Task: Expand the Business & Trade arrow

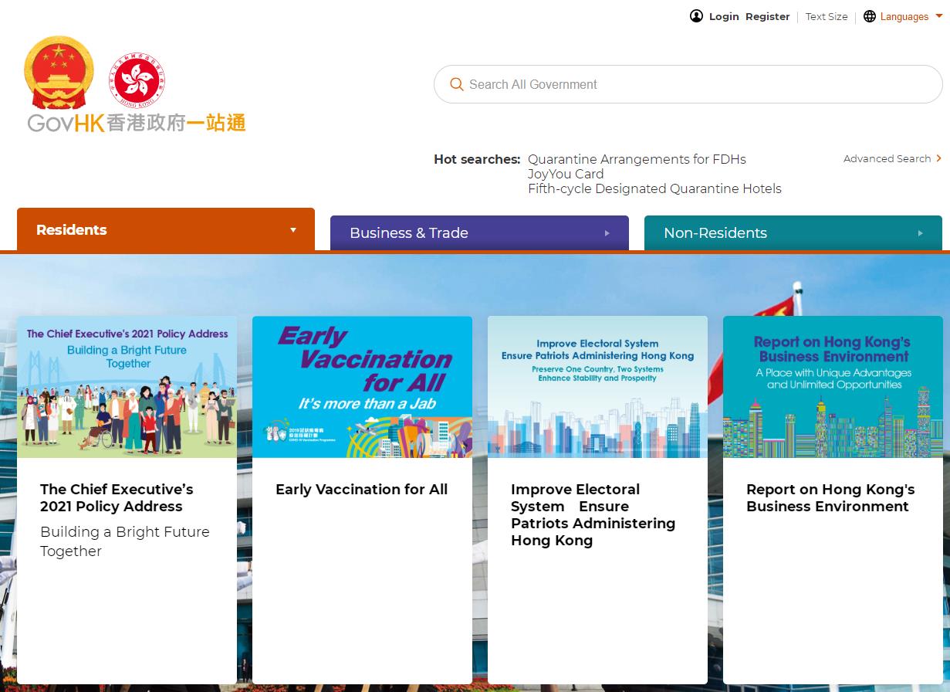Action: [607, 233]
